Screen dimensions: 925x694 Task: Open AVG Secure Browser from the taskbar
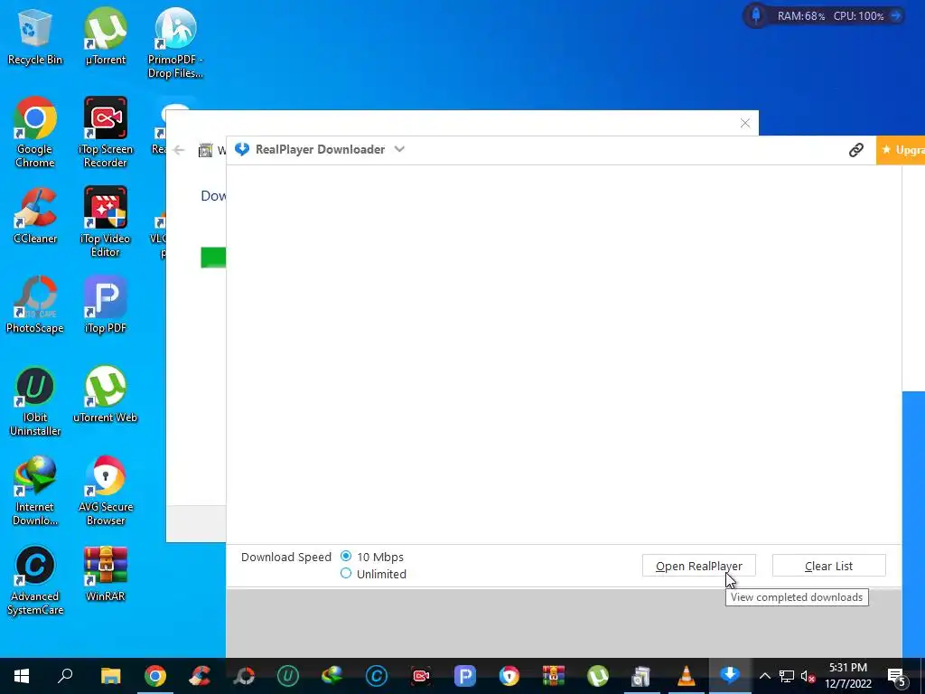(x=509, y=676)
